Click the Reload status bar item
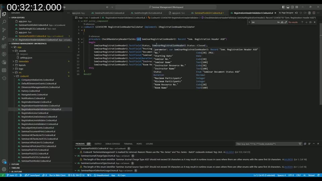322x181 pixels. (311, 175)
